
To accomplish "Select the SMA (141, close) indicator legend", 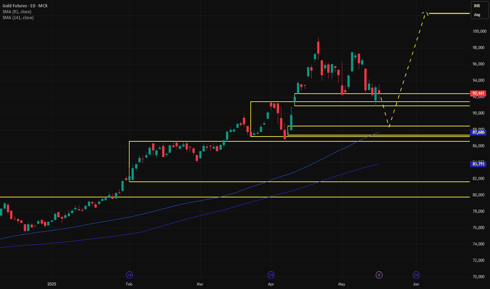I will (18, 17).
